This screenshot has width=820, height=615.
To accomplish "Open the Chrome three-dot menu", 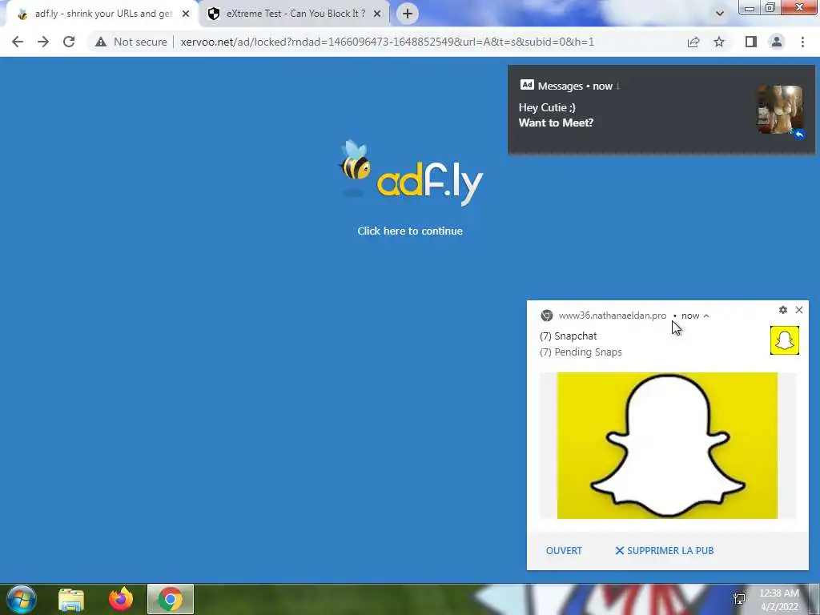I will [x=802, y=42].
